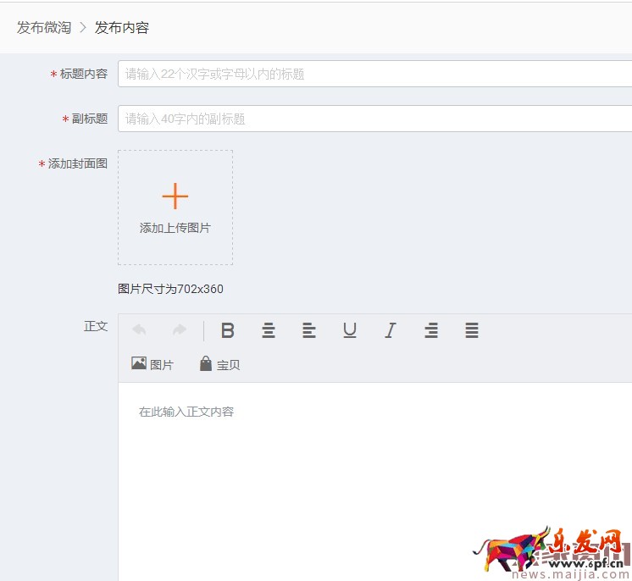Click the orange plus to upload cover

click(175, 196)
